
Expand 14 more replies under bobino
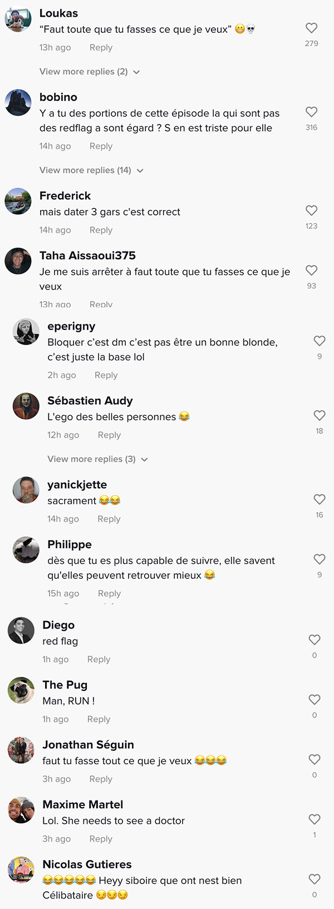point(91,170)
